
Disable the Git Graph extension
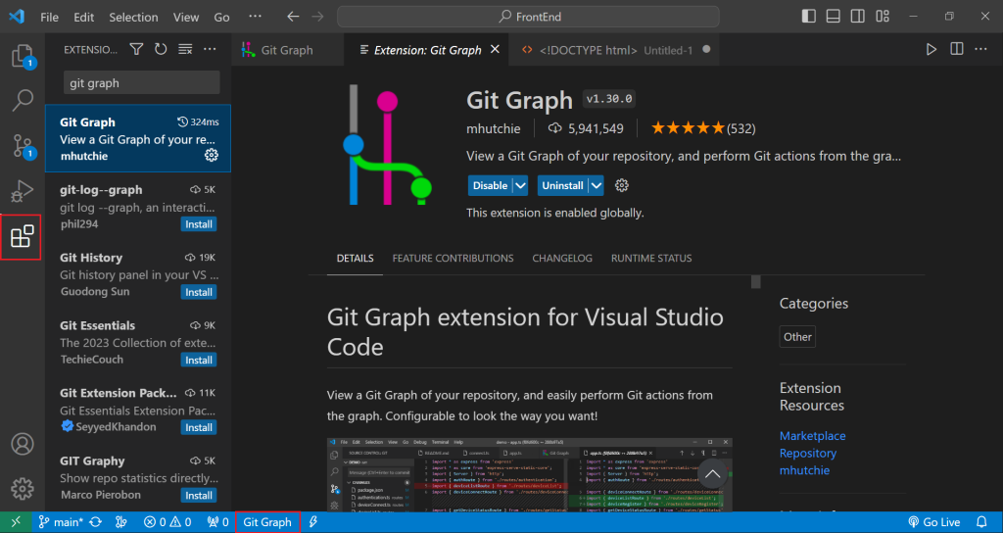pos(490,185)
